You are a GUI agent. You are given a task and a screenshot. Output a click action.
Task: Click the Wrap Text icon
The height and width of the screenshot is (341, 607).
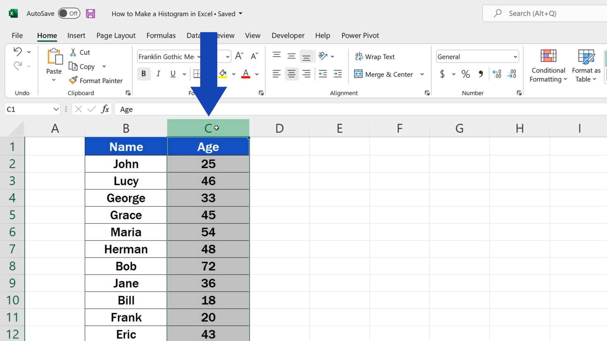click(374, 57)
